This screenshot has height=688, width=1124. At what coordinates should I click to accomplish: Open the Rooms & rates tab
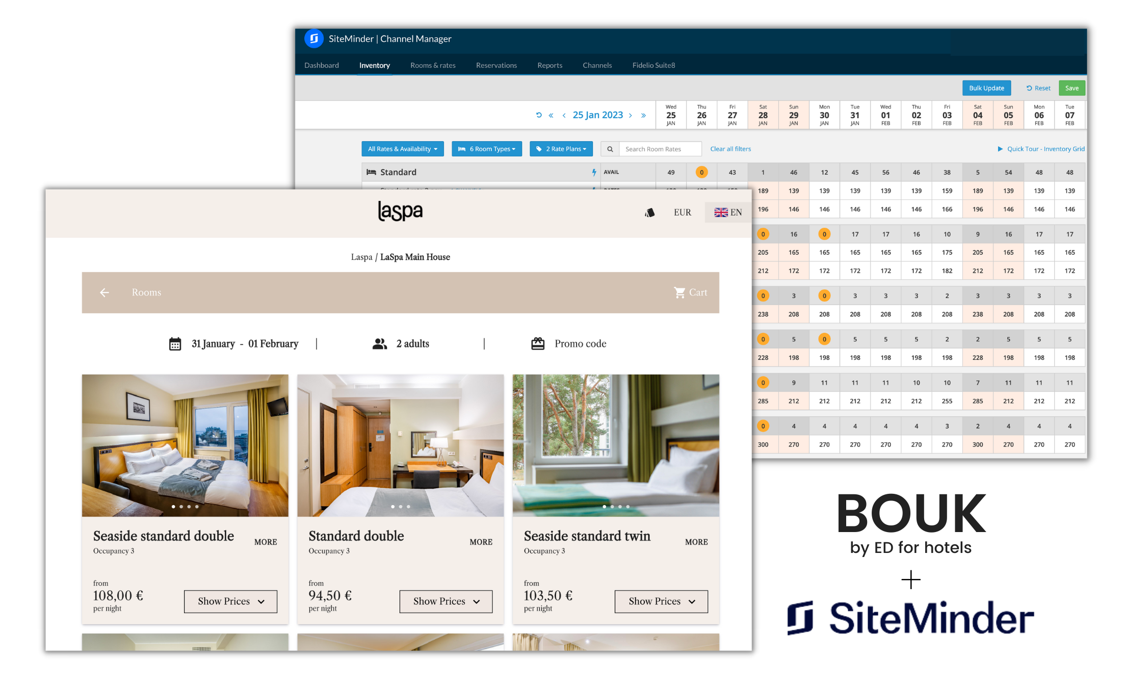click(433, 65)
